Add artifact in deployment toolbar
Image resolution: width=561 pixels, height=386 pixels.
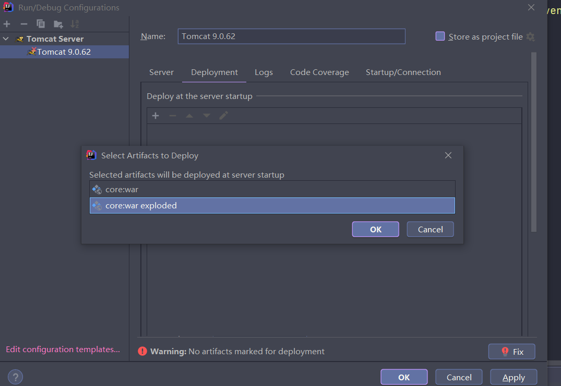tap(156, 116)
